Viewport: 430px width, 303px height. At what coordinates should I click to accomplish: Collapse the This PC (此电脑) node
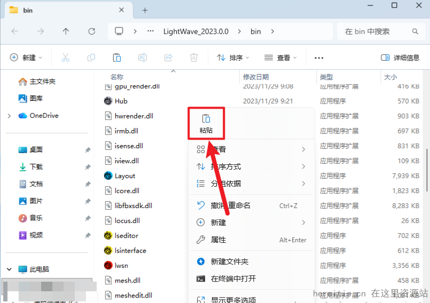point(9,269)
